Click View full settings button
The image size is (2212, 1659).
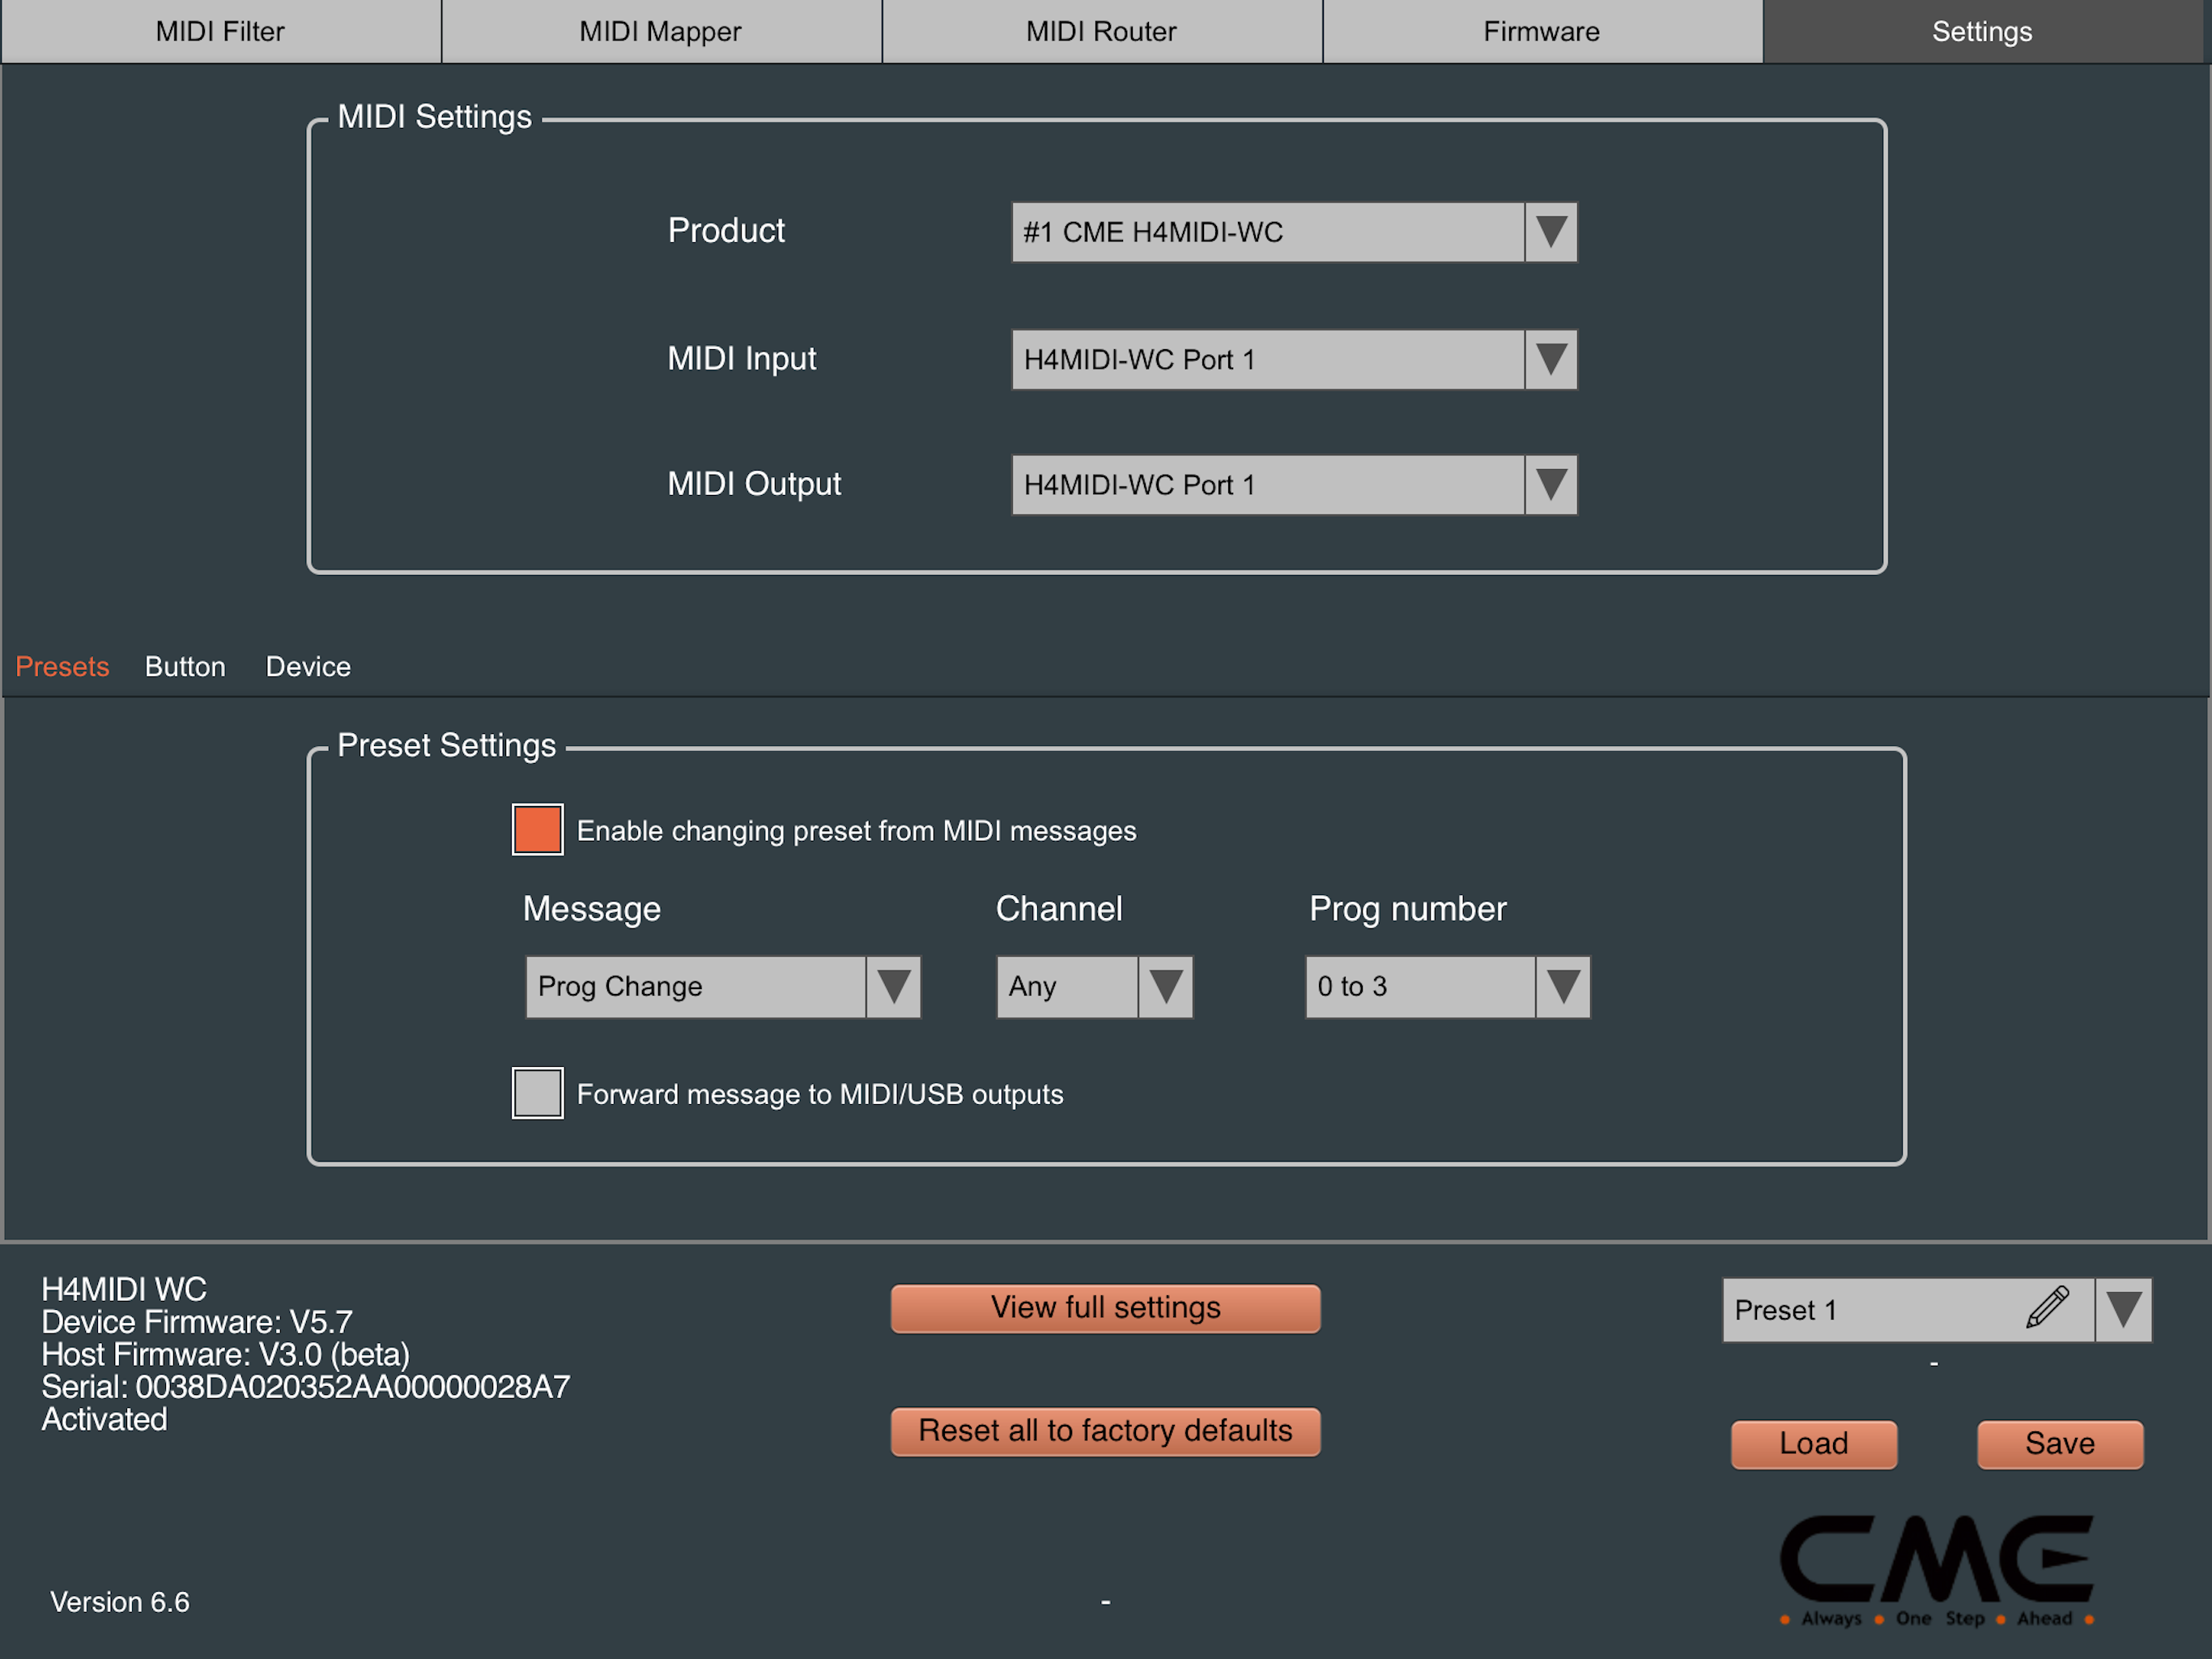click(1105, 1307)
